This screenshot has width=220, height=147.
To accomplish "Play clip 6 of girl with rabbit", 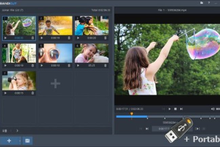I will coord(78,65).
